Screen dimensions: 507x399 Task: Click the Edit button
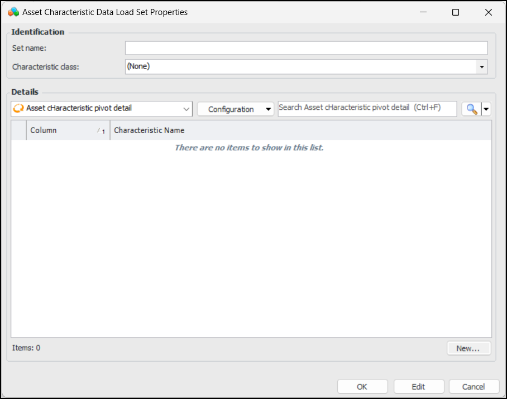coord(419,386)
